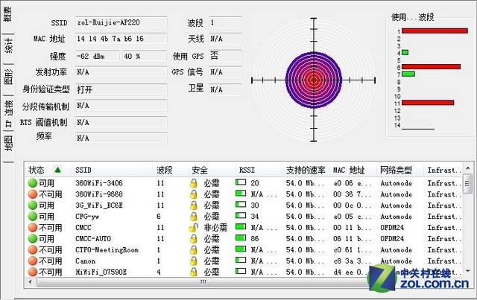Click signal bar for Canon row

coord(241,260)
